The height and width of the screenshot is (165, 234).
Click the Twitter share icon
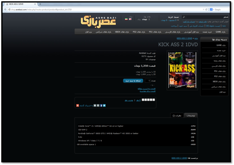coord(104,106)
